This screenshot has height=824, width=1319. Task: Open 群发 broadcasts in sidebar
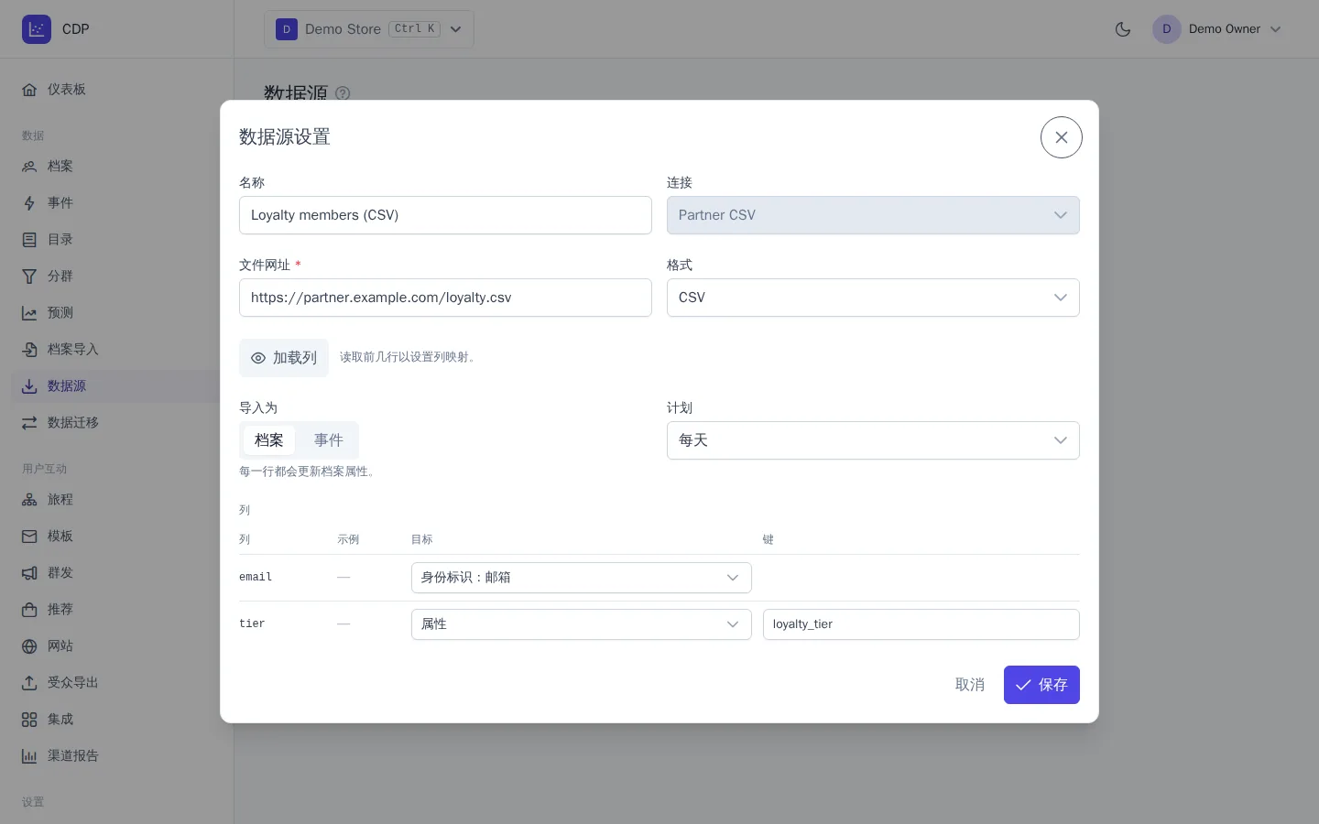[116, 573]
